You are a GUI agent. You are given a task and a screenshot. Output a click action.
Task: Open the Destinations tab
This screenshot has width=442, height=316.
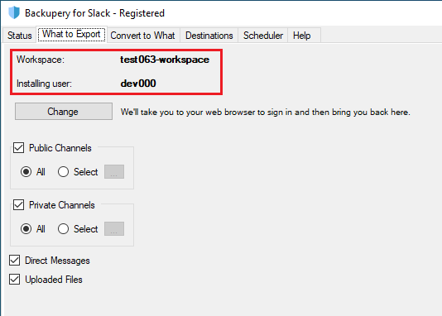pos(209,36)
